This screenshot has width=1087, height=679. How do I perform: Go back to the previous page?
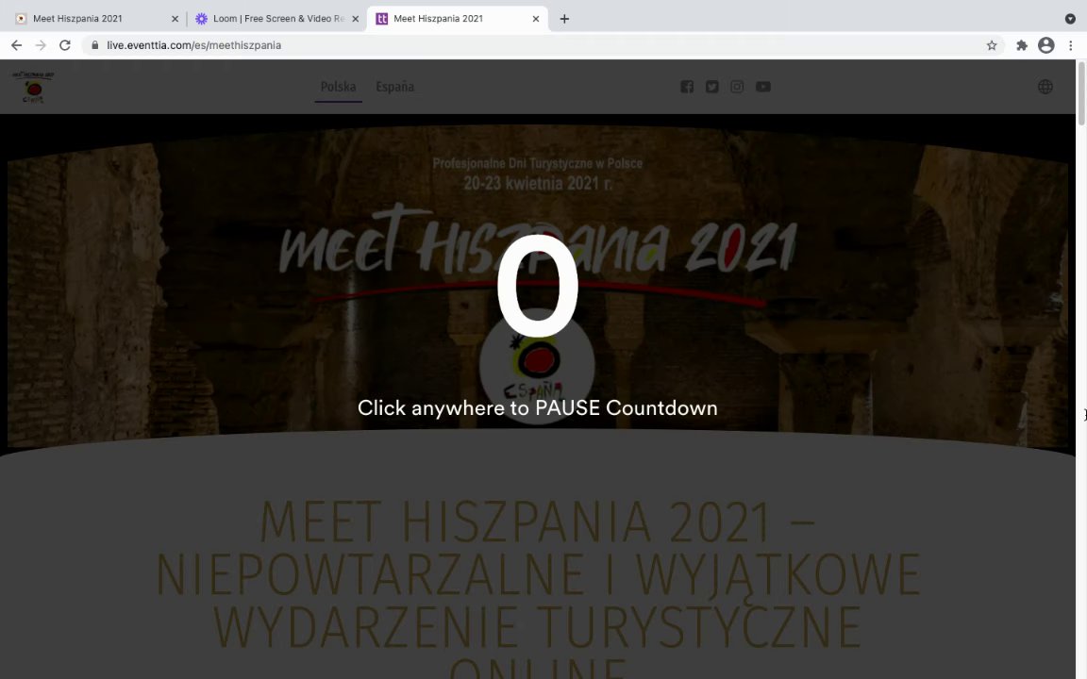tap(17, 45)
